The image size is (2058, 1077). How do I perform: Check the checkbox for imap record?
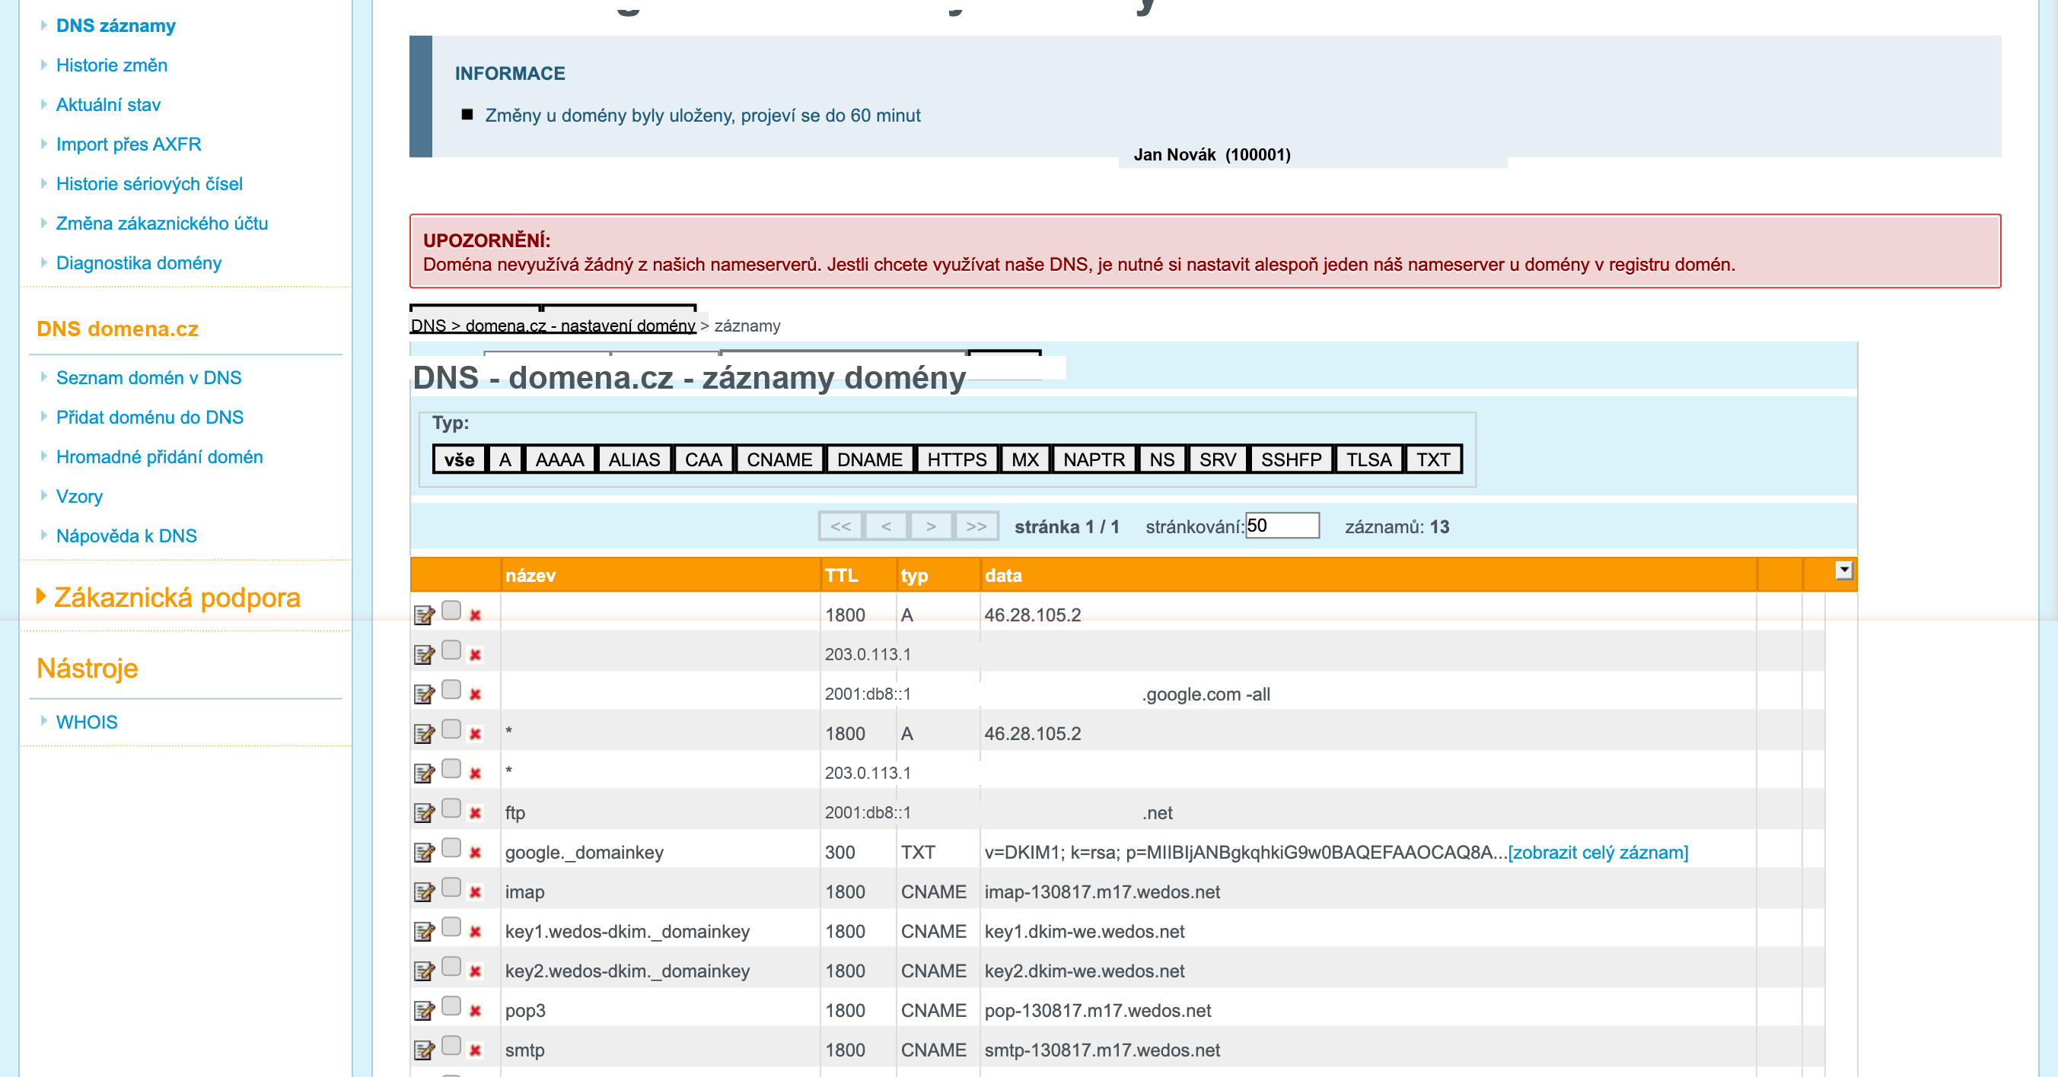click(x=451, y=887)
